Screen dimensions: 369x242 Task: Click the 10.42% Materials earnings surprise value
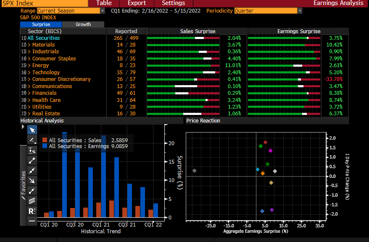click(335, 45)
